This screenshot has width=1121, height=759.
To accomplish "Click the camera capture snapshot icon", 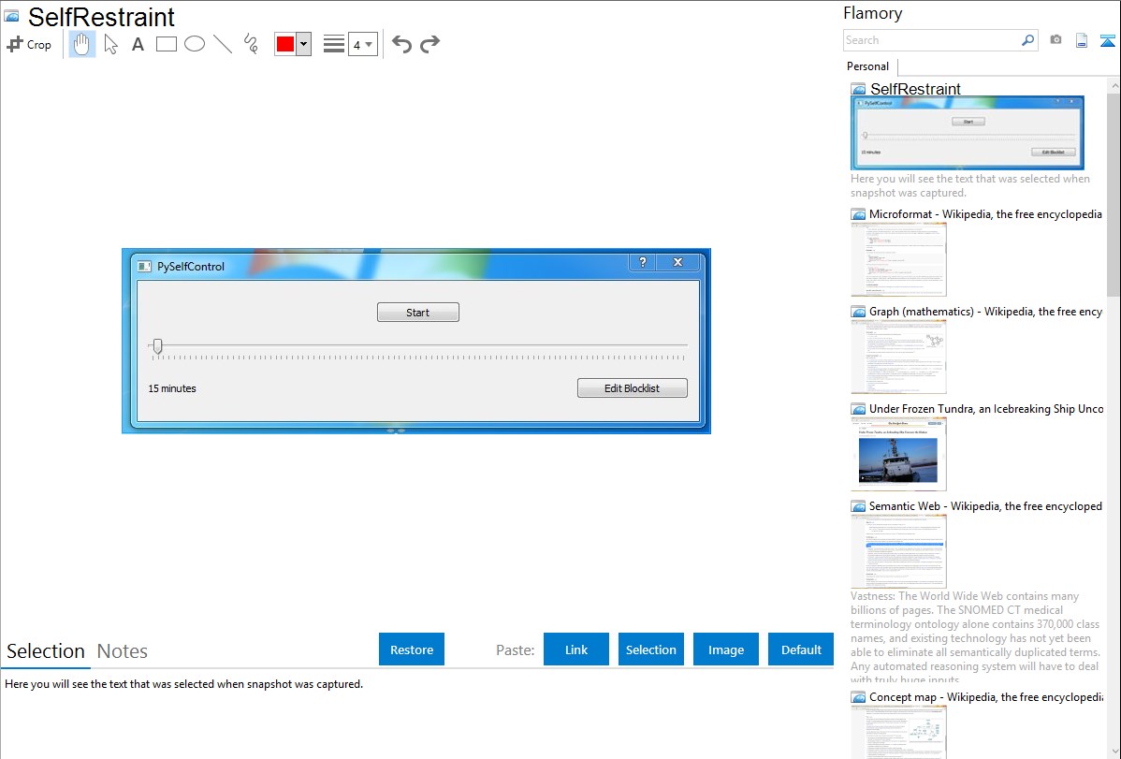I will click(x=1055, y=40).
